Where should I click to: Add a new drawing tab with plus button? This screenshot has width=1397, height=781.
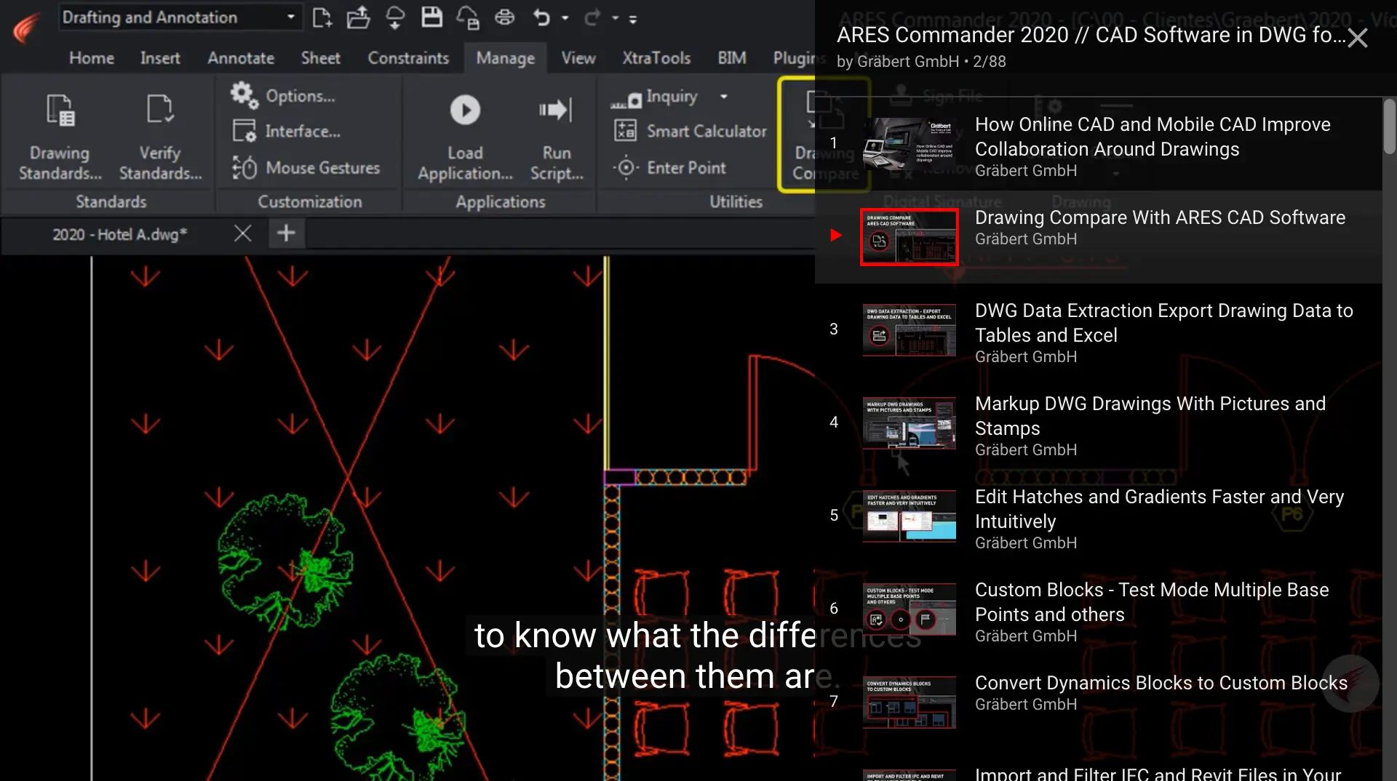point(286,233)
